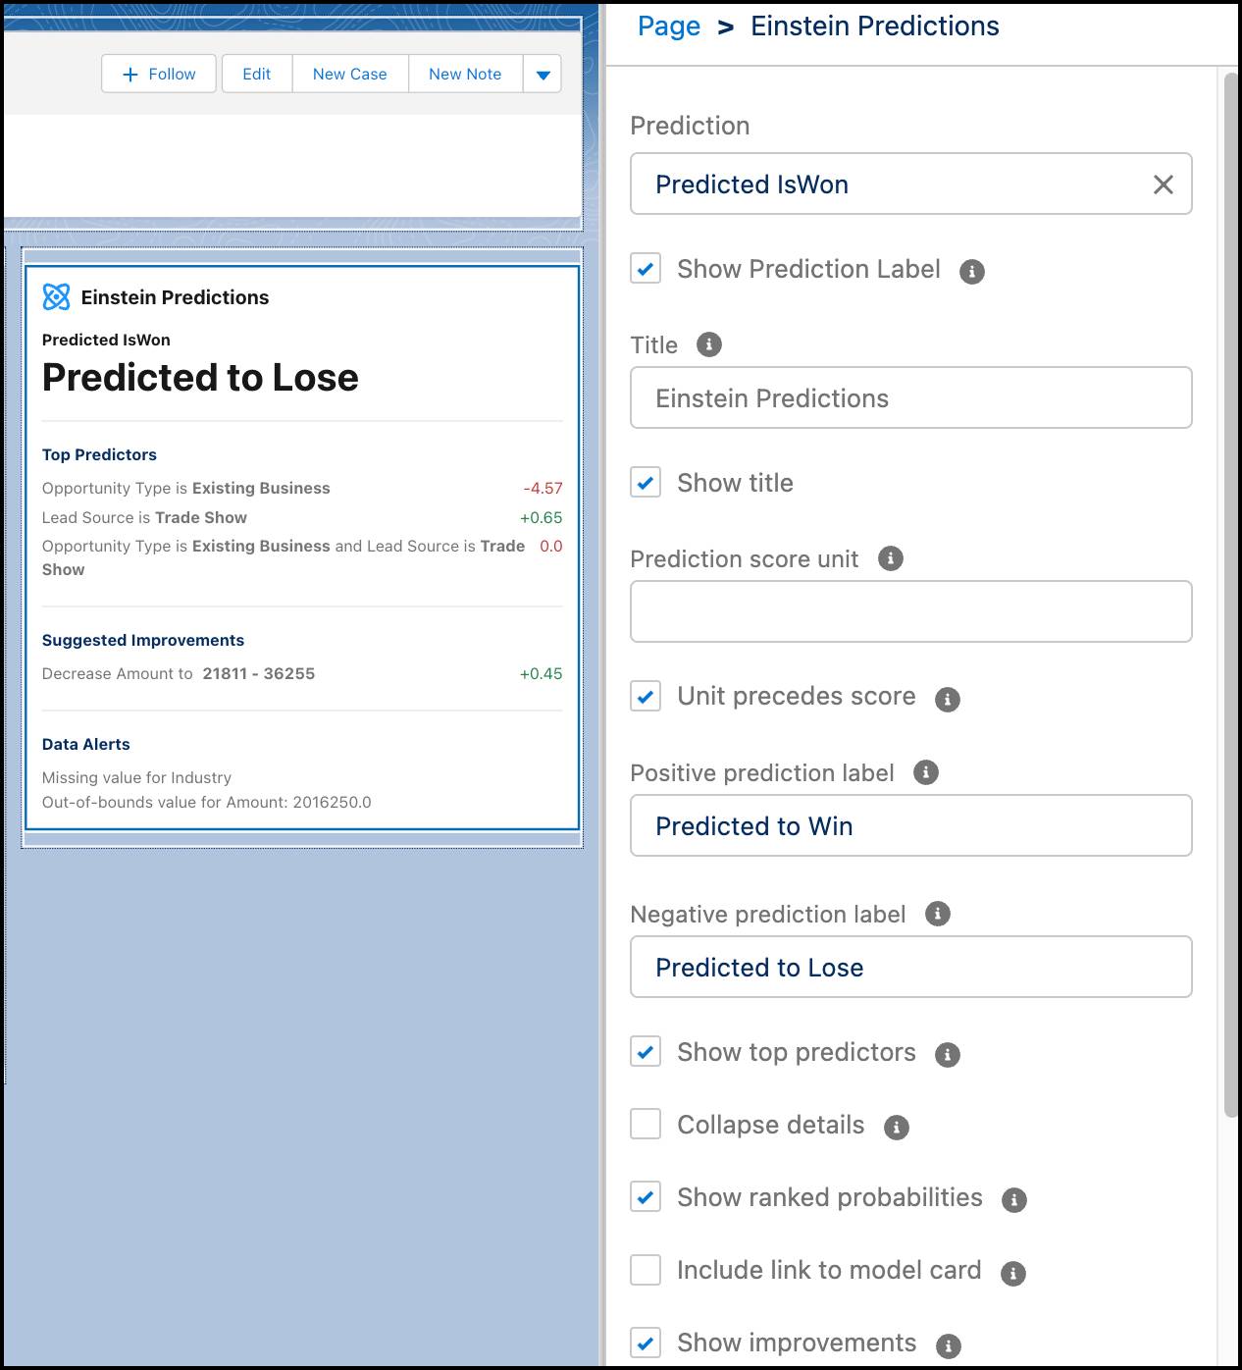This screenshot has width=1242, height=1370.
Task: Click the info icon beside Title
Action: [707, 344]
